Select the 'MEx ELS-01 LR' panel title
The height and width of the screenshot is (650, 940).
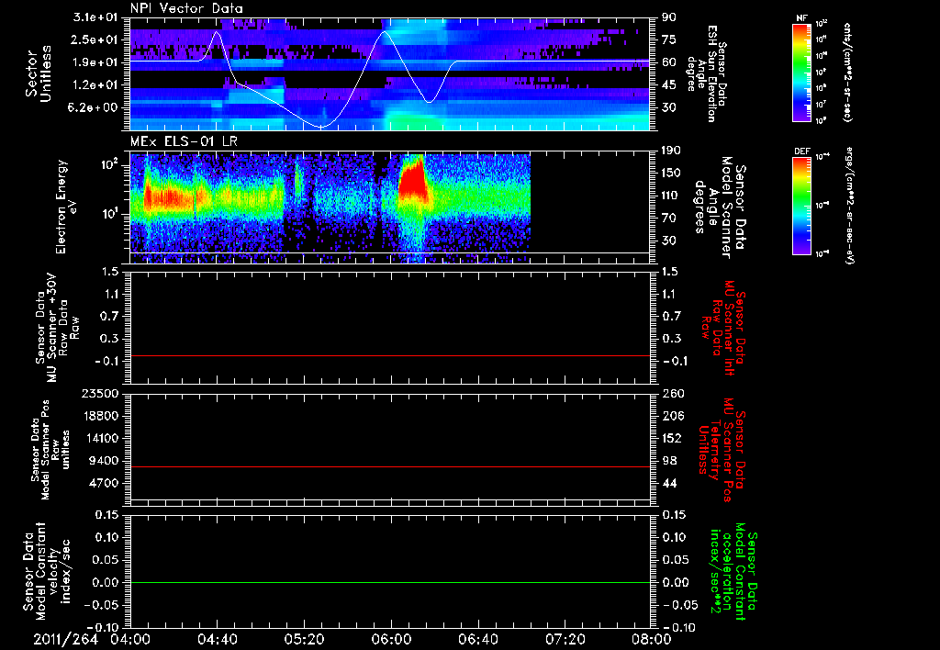[x=184, y=141]
